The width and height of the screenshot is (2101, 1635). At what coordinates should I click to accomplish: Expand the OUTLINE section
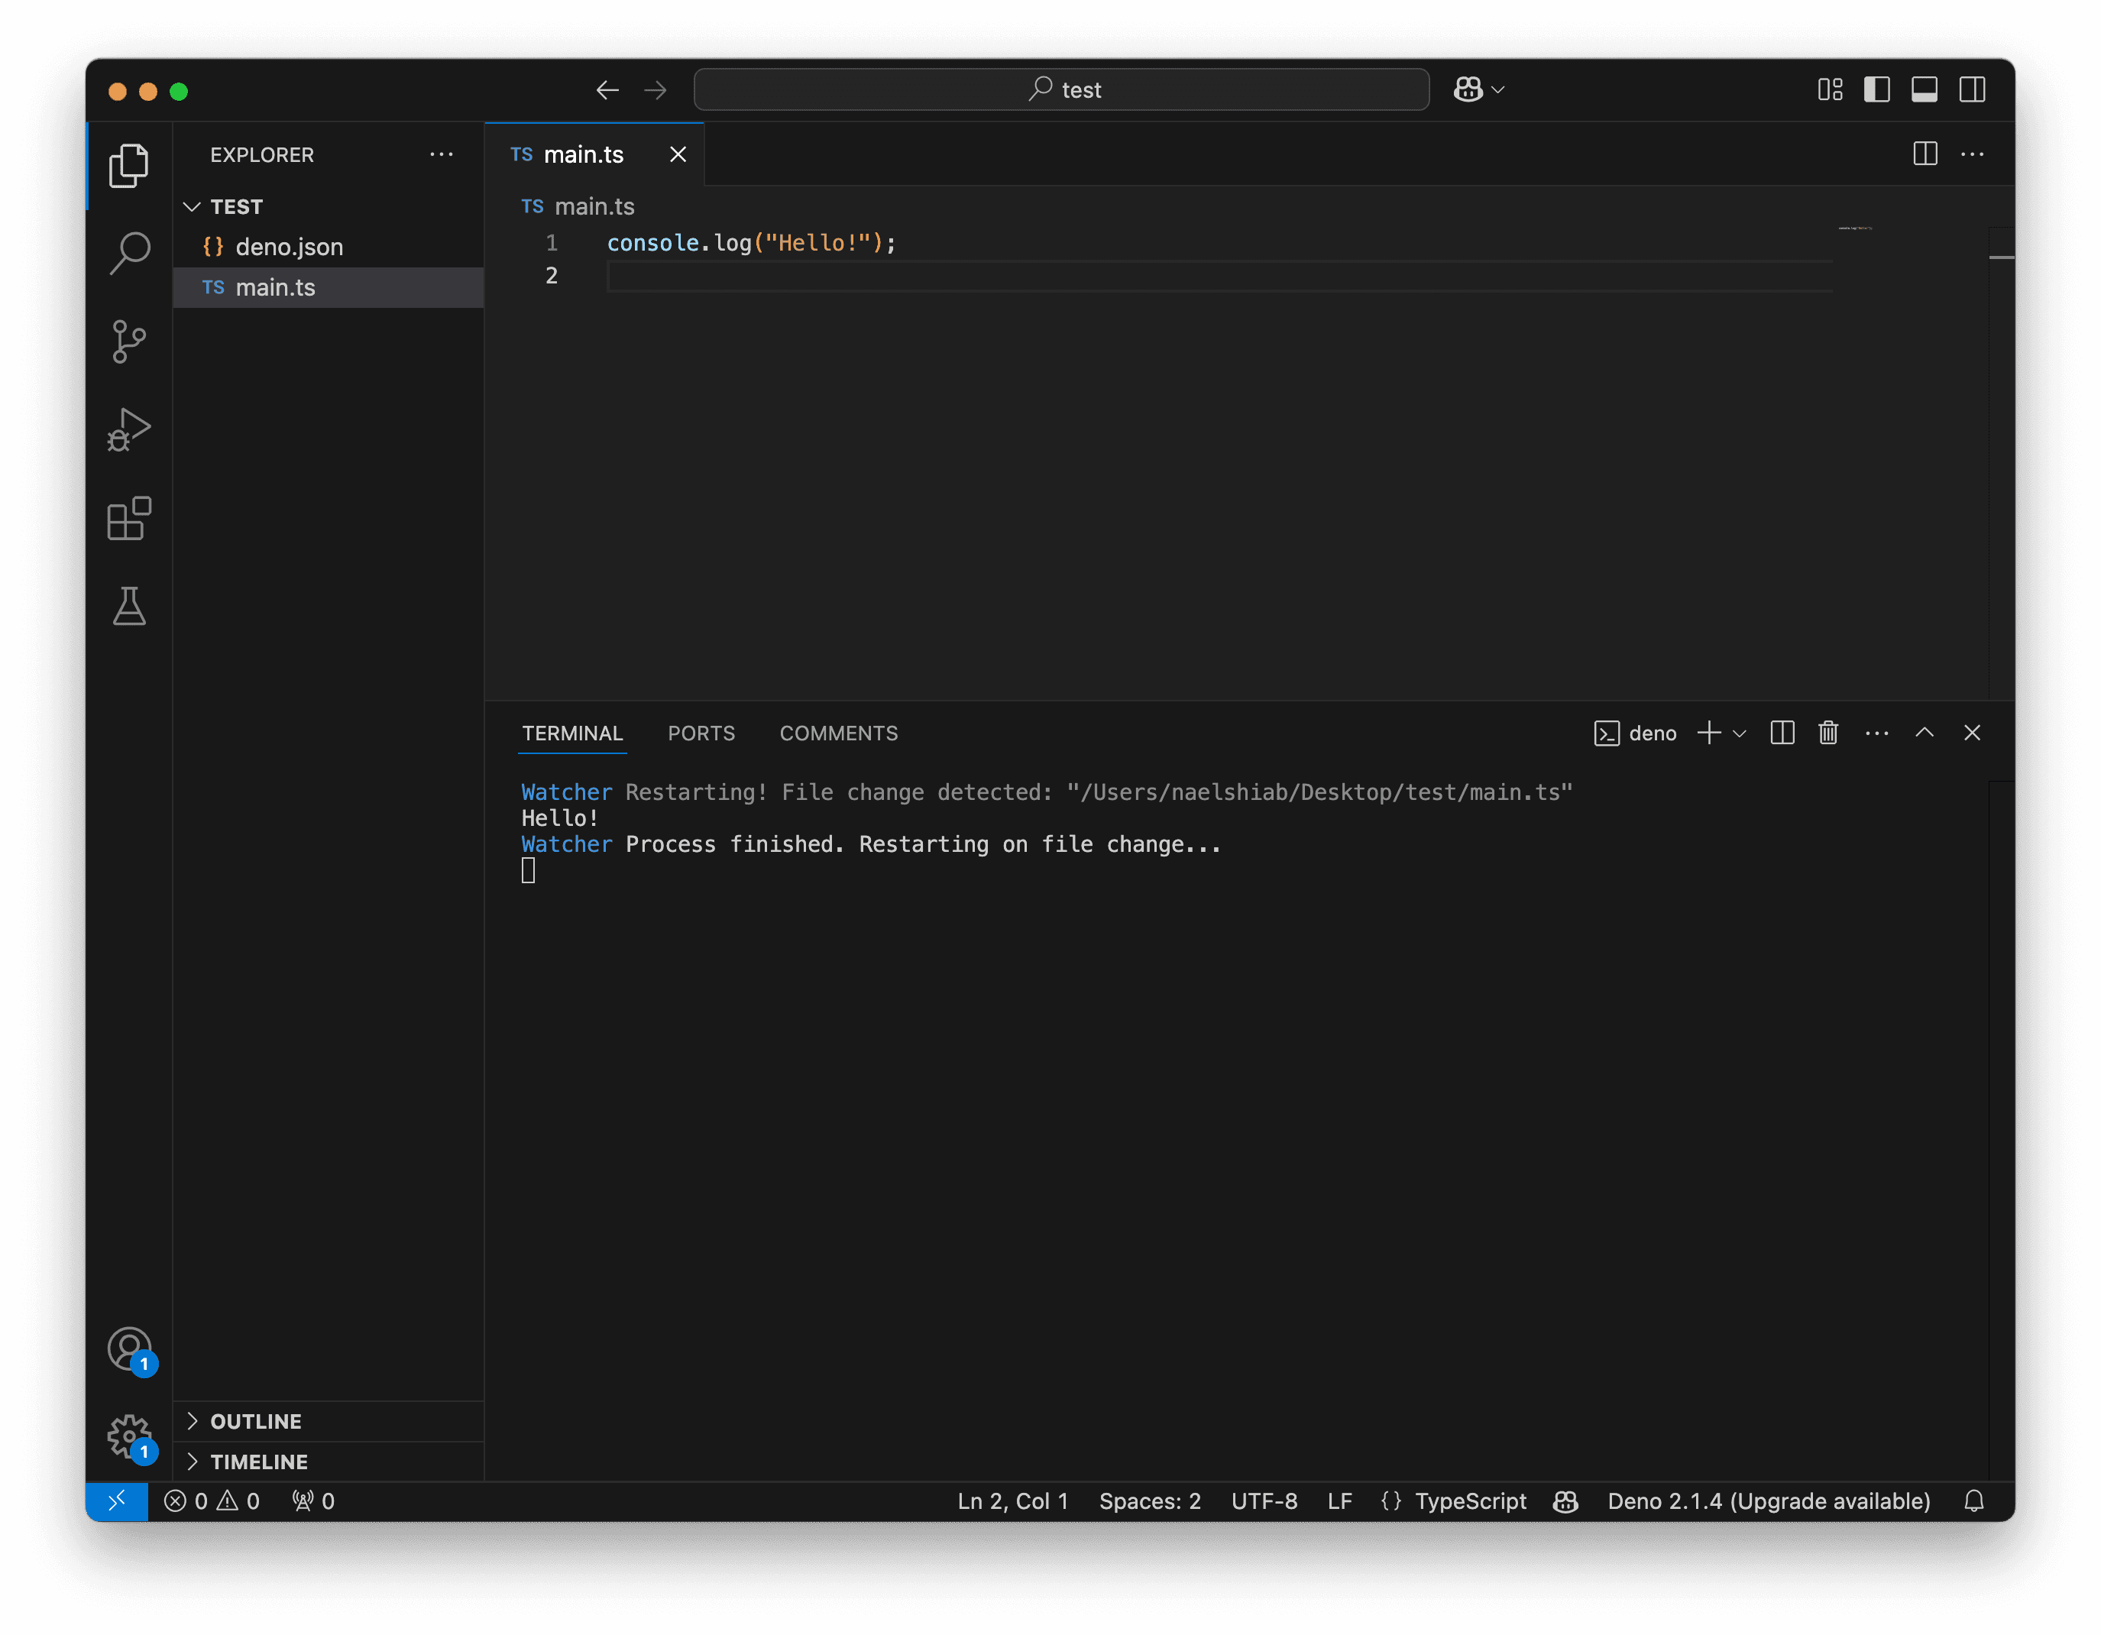328,1420
